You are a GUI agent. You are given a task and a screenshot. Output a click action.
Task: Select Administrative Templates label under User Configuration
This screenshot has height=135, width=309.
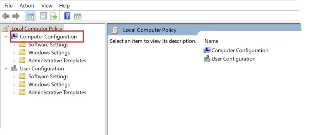57,92
